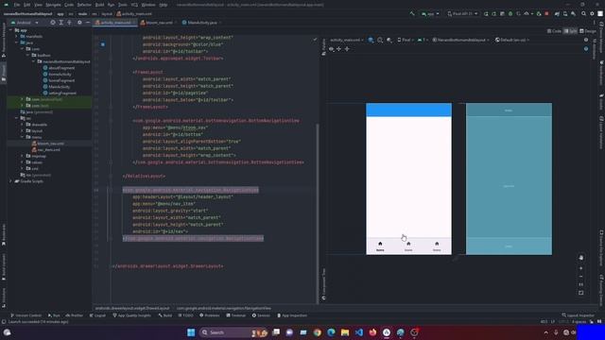
Task: Open Project panel options gear
Action: coord(79,23)
